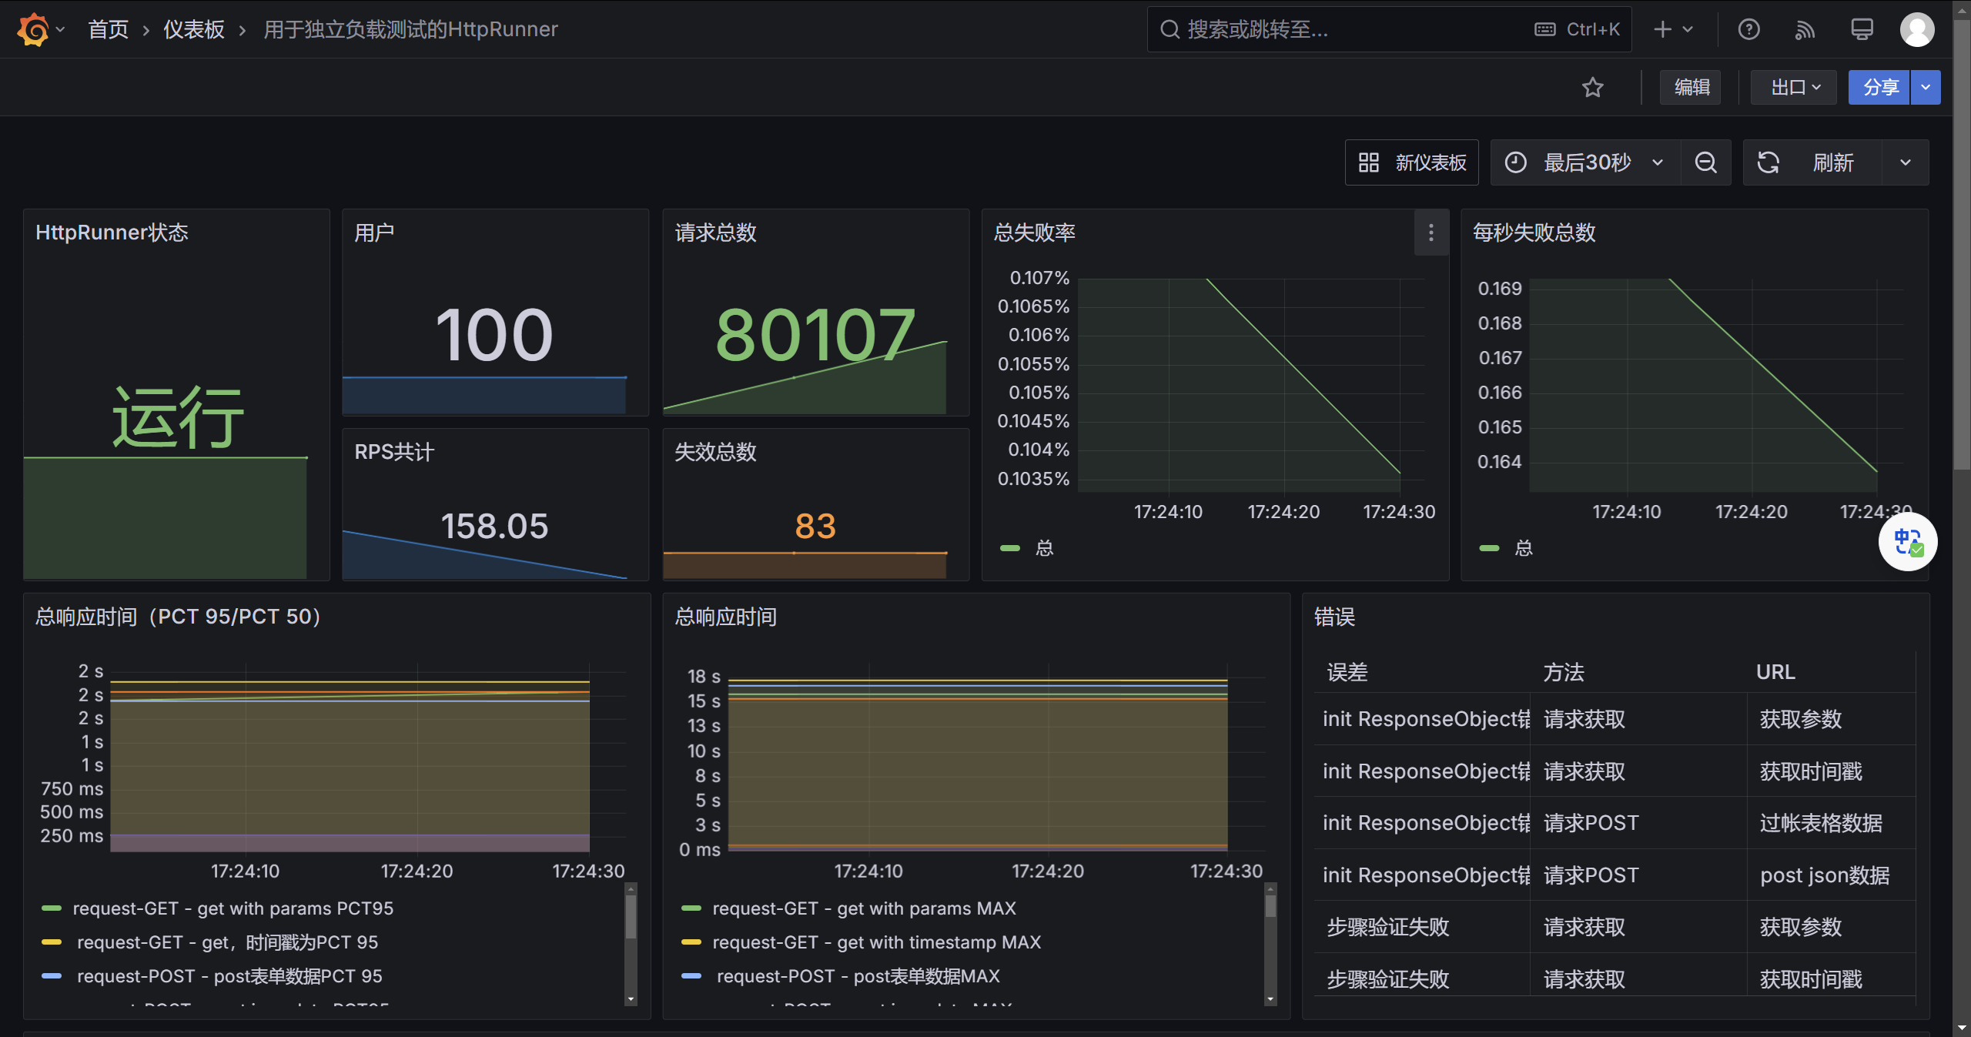Toggle the 总 legend in 每秒失败总数 panel

[1524, 548]
